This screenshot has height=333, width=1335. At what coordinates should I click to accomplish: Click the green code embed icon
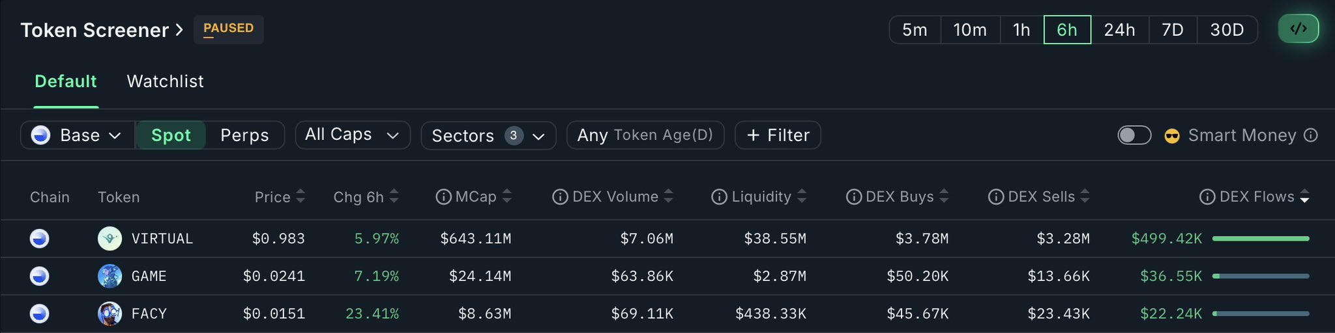point(1298,29)
